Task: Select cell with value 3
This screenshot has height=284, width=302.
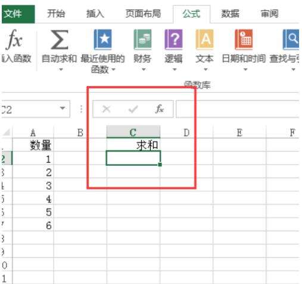Action: click(x=33, y=185)
